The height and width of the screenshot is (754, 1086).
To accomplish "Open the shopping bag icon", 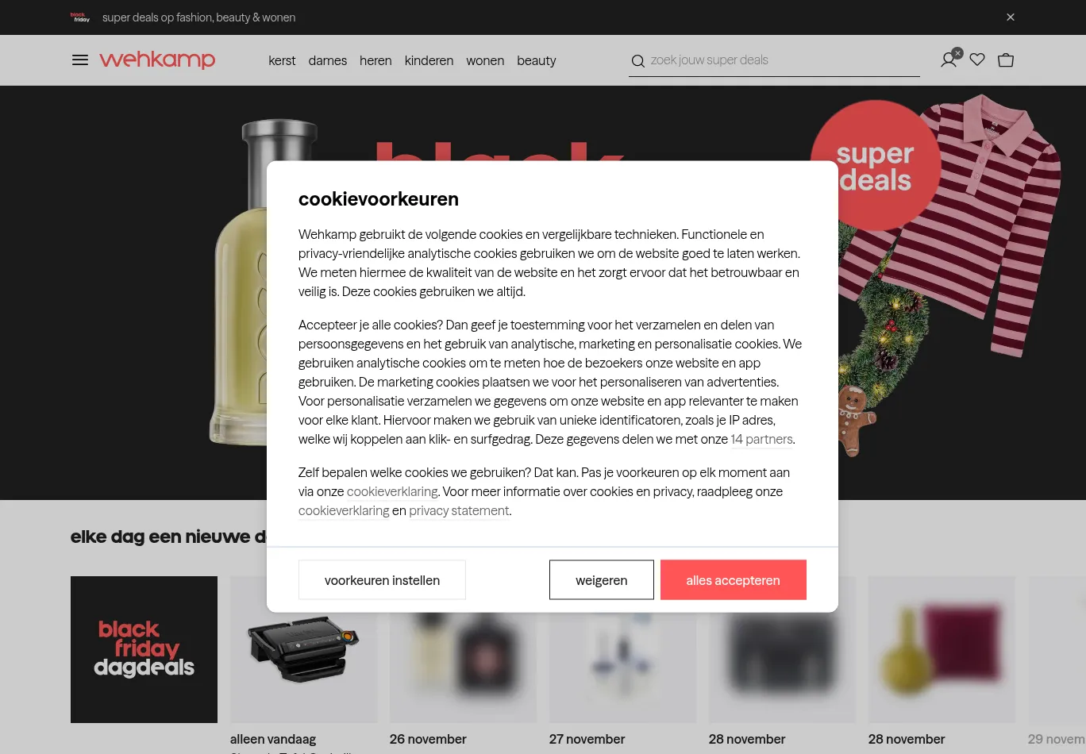I will click(1006, 60).
